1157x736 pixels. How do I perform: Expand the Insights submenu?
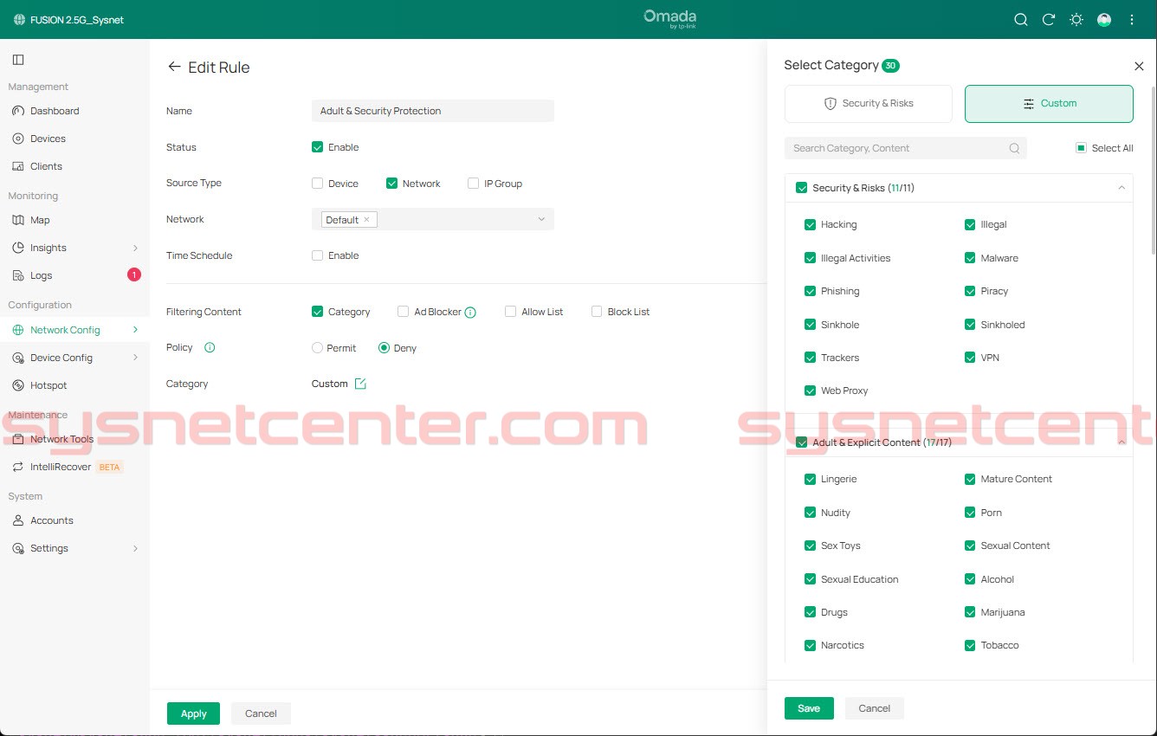tap(135, 248)
